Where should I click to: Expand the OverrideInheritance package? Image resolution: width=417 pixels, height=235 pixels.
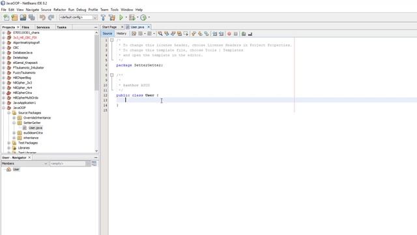[14, 117]
